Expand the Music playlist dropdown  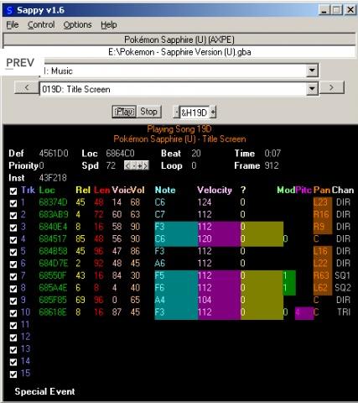coord(312,71)
